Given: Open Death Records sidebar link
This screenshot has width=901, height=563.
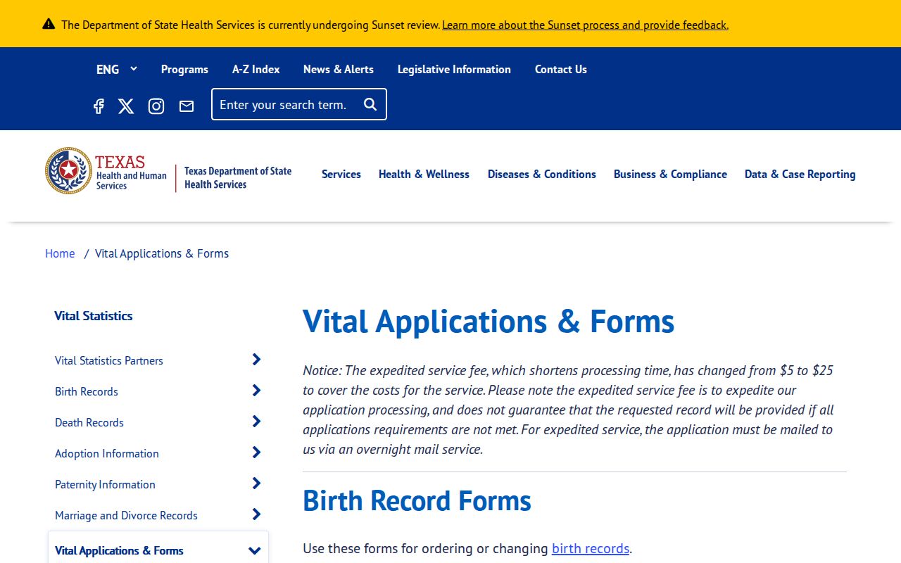Looking at the screenshot, I should (x=89, y=422).
